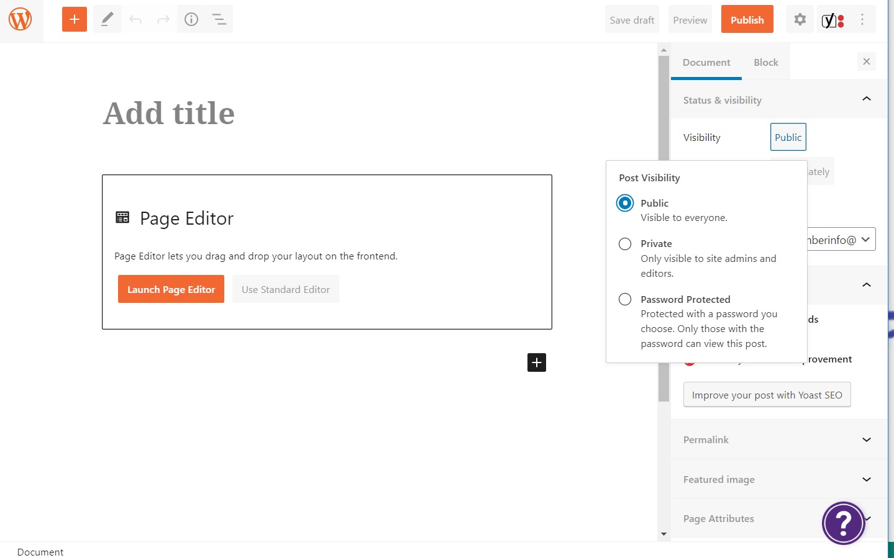
Task: Click the Public visibility link button
Action: click(788, 137)
